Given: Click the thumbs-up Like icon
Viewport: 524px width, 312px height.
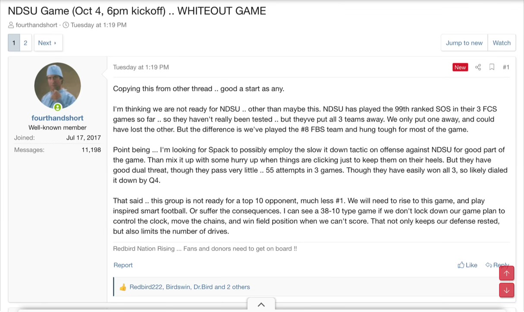Looking at the screenshot, I should pyautogui.click(x=461, y=265).
